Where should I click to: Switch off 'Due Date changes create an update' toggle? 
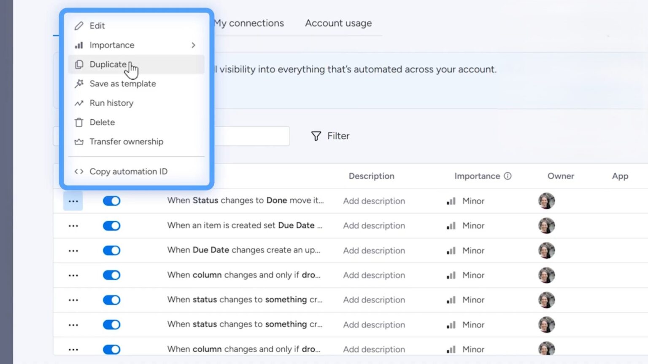click(112, 251)
